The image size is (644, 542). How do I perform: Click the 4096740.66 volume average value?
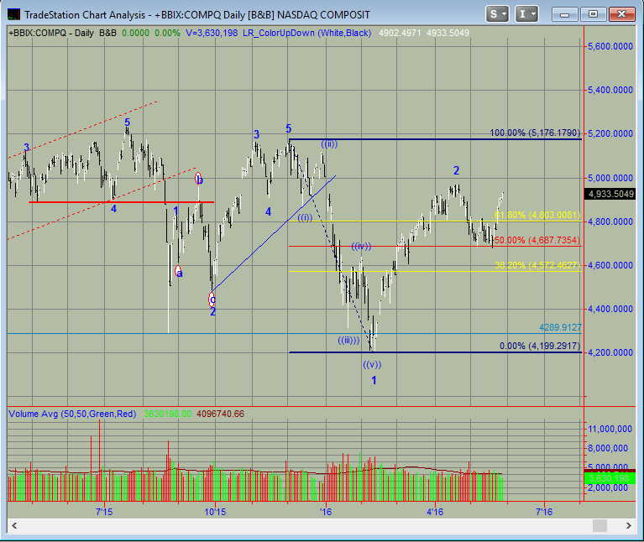(220, 414)
